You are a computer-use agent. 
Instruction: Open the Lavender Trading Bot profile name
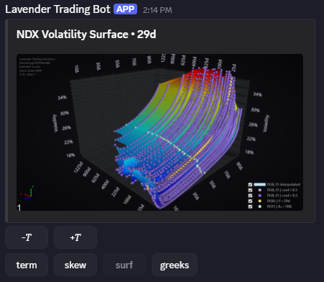coord(57,9)
